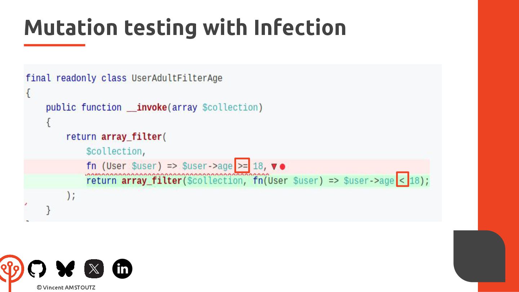Click the __invoke function name
519x292 pixels.
[147, 107]
